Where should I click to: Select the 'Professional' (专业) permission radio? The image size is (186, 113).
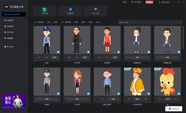(95, 22)
